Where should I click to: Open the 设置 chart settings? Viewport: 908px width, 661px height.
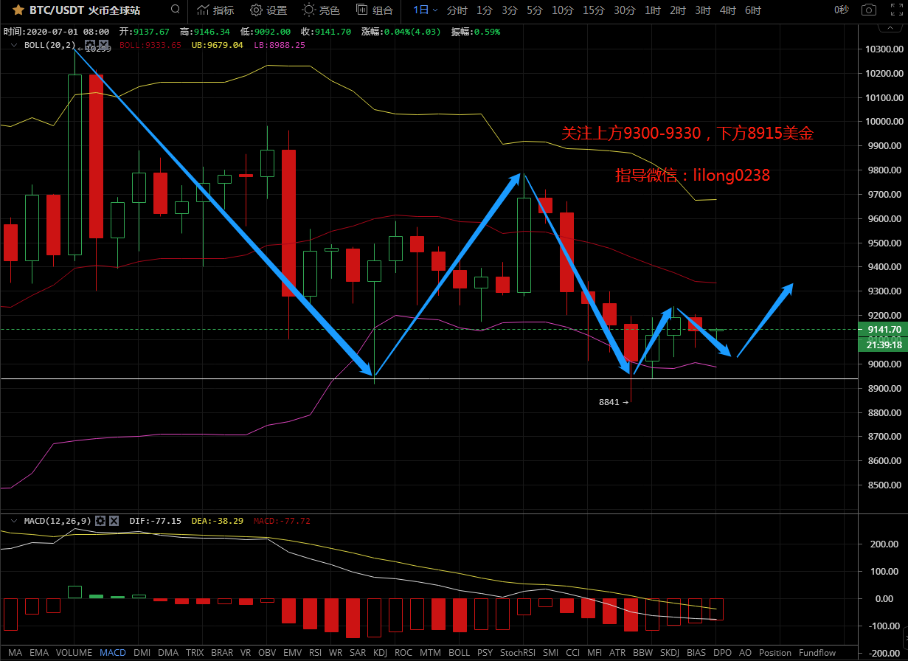(268, 10)
